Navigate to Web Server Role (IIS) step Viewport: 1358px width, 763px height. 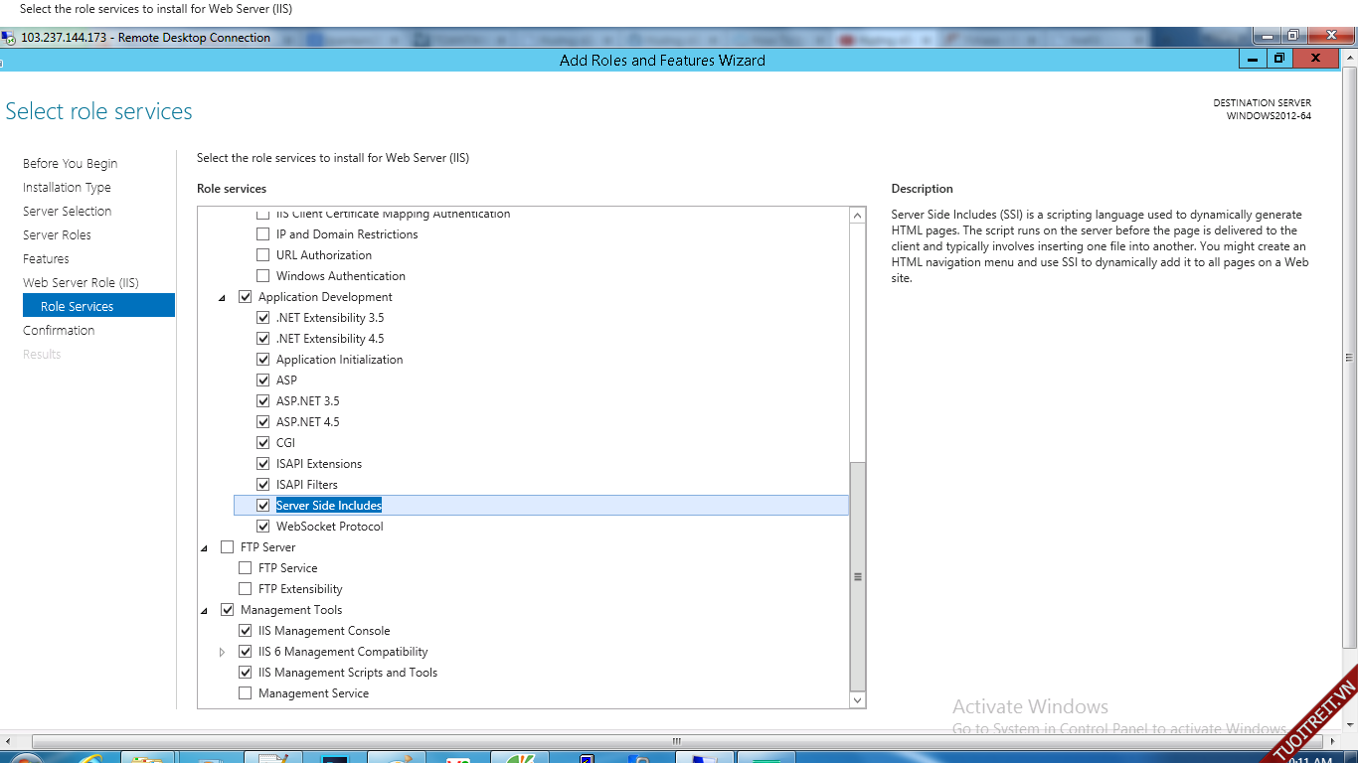point(81,283)
